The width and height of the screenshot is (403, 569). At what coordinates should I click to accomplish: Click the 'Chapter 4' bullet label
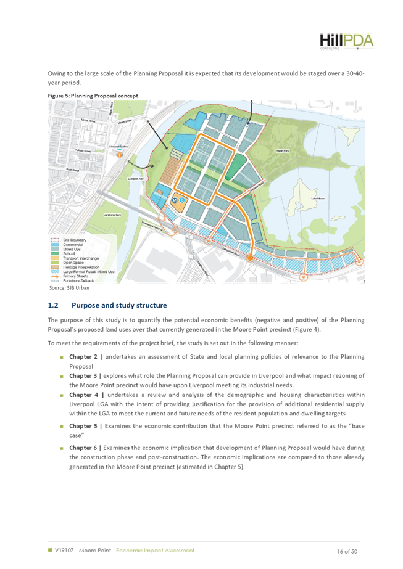click(83, 395)
